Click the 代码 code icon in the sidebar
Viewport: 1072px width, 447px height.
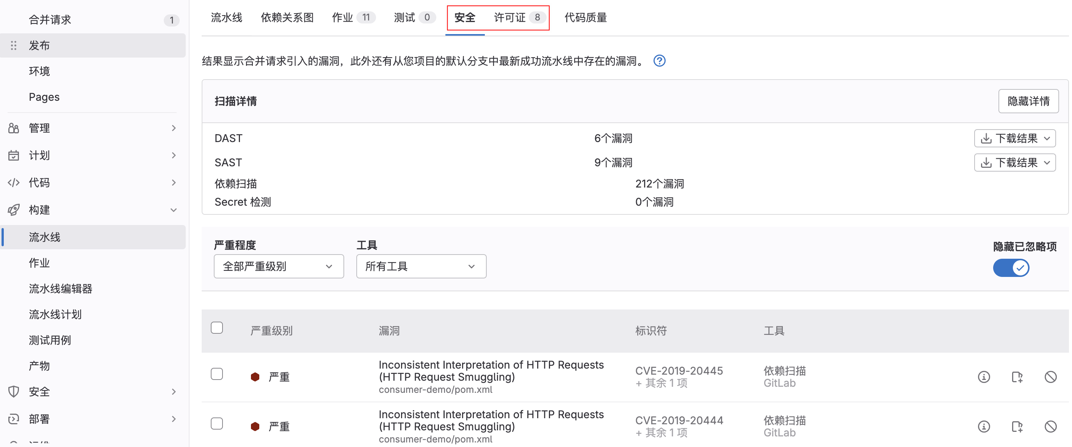click(x=14, y=182)
